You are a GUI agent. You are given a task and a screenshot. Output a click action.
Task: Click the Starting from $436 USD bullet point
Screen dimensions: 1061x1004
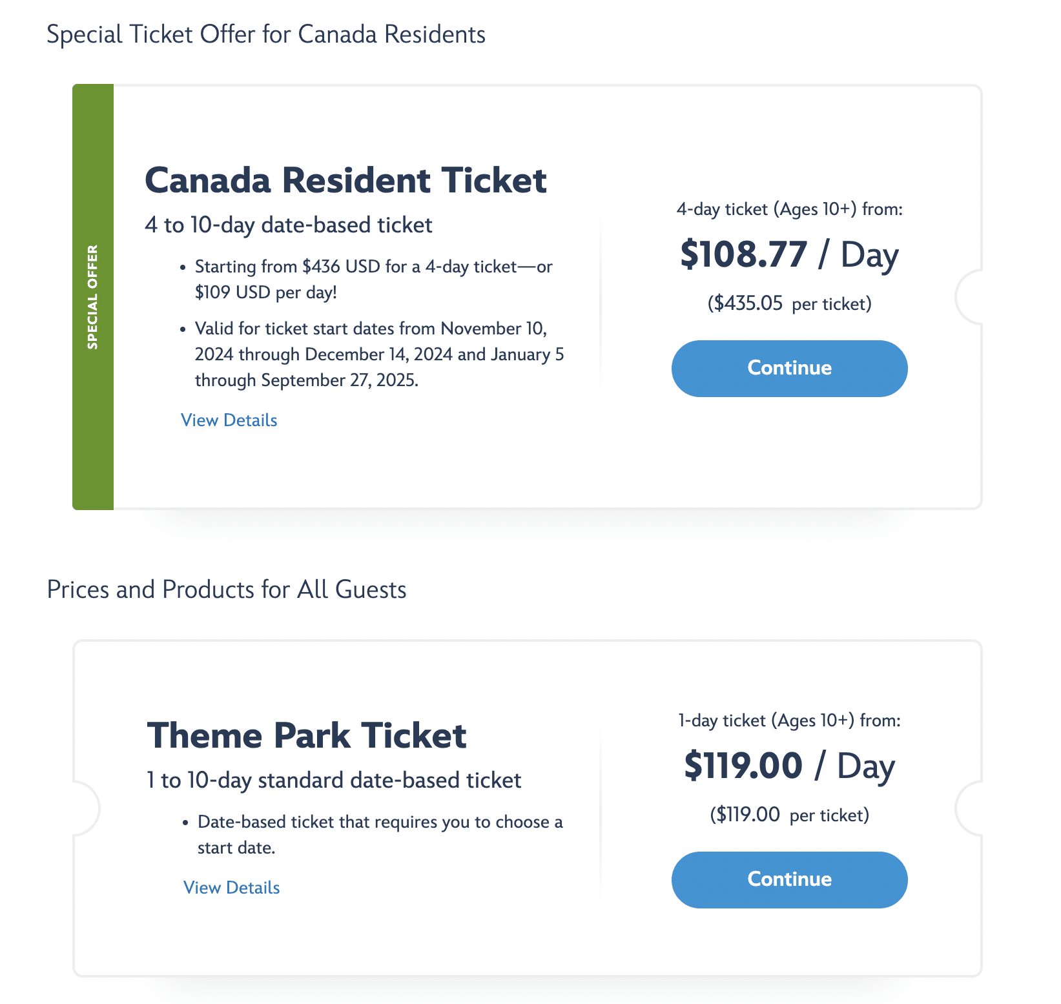click(373, 280)
